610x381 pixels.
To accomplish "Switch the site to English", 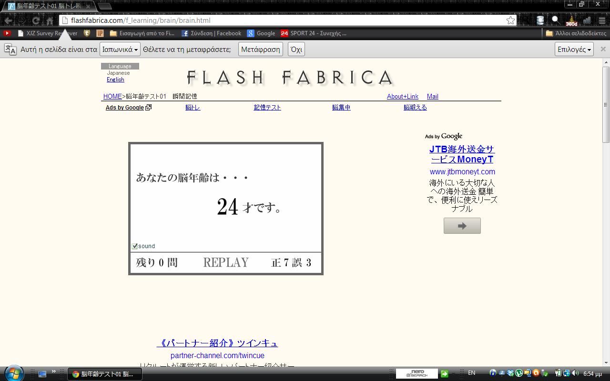I will tap(115, 79).
